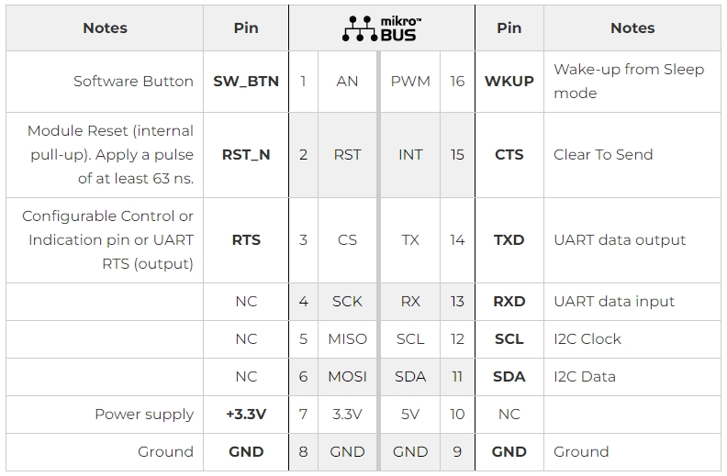This screenshot has height=476, width=727.
Task: Select the INT mikroBUS cell
Action: pos(410,154)
